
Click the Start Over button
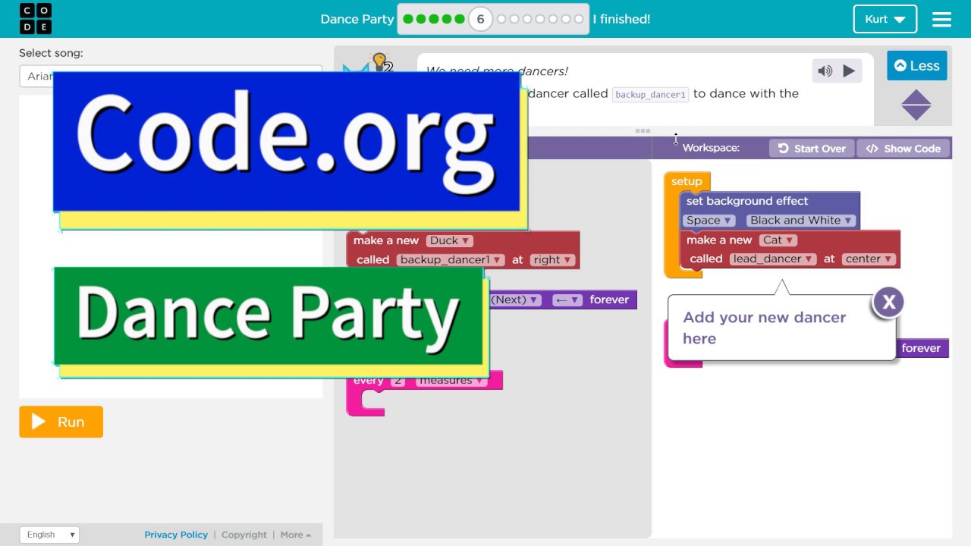[812, 149]
